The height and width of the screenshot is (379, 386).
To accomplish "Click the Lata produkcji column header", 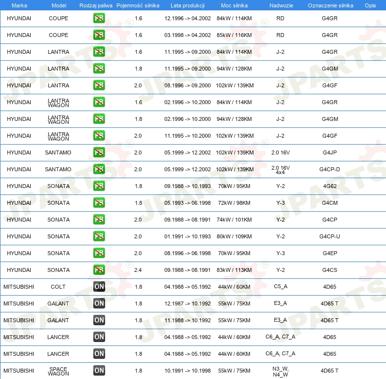I will [x=188, y=5].
